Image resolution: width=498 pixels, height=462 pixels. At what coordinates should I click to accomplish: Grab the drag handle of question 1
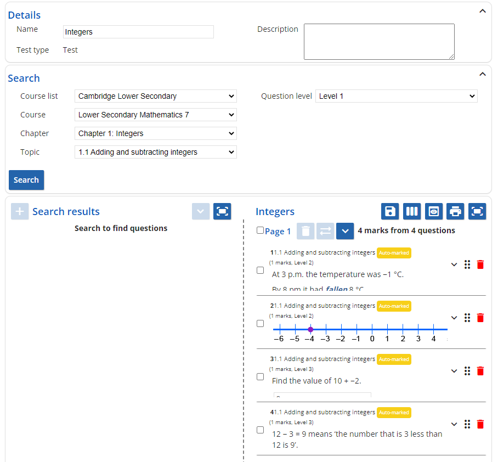point(467,264)
